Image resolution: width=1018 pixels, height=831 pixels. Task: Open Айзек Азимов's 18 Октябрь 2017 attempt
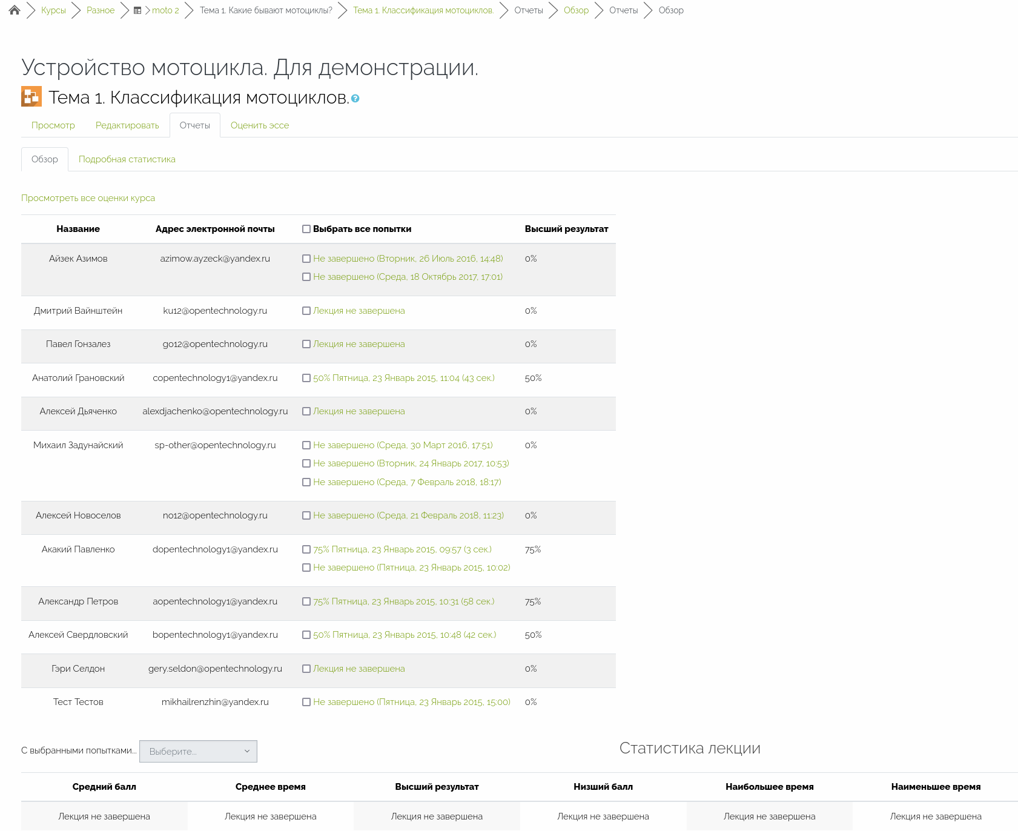(408, 277)
